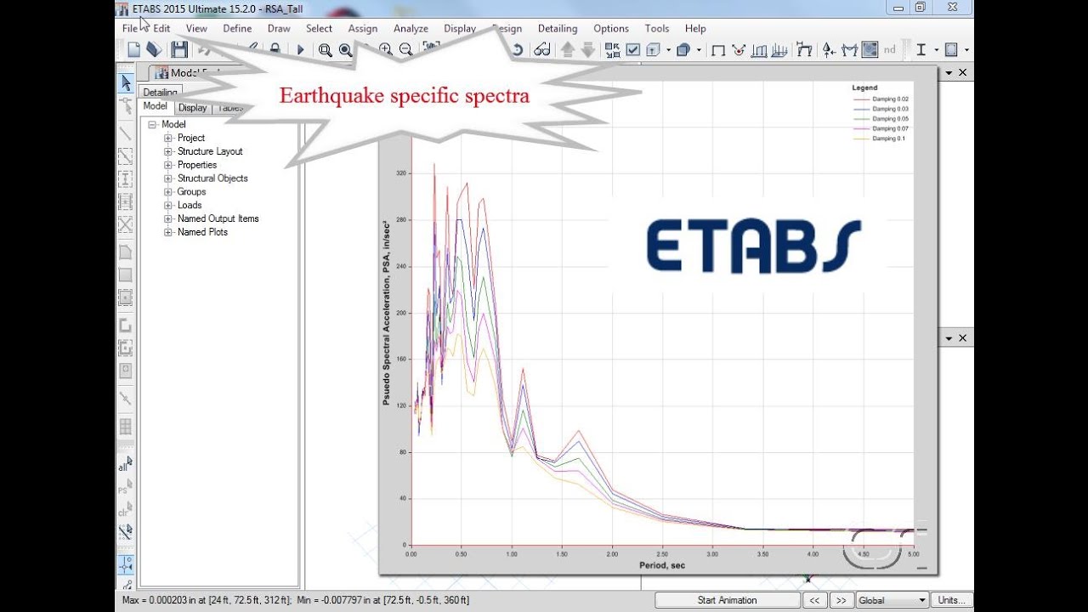The width and height of the screenshot is (1088, 612).
Task: Click the Refresh View circular arrow icon
Action: 517,50
